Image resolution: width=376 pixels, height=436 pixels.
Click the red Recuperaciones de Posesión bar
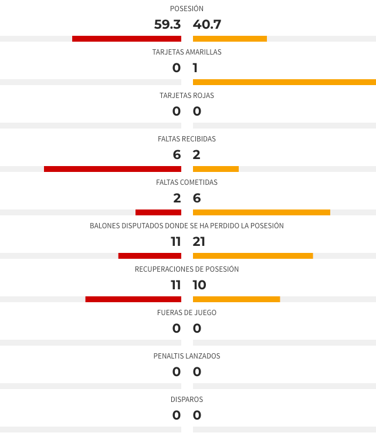(133, 299)
